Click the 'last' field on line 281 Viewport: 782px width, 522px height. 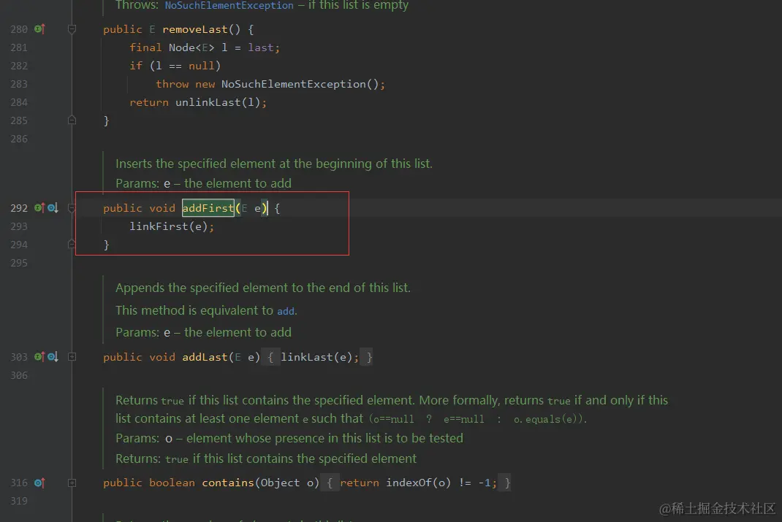pos(261,47)
